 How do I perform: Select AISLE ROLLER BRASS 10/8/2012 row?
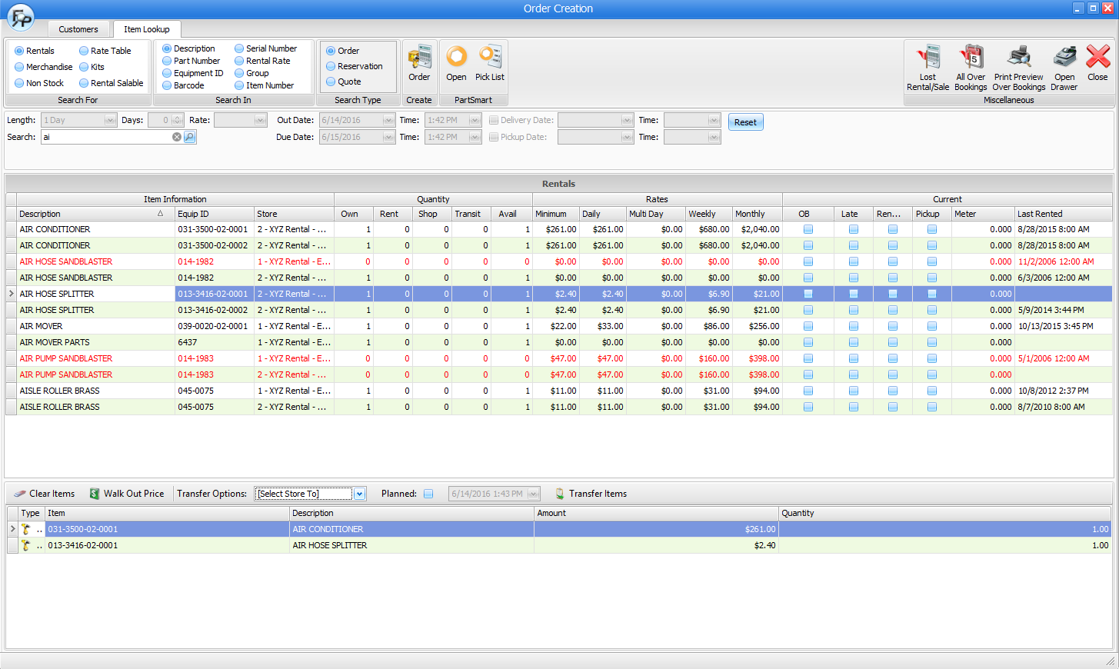(559, 391)
